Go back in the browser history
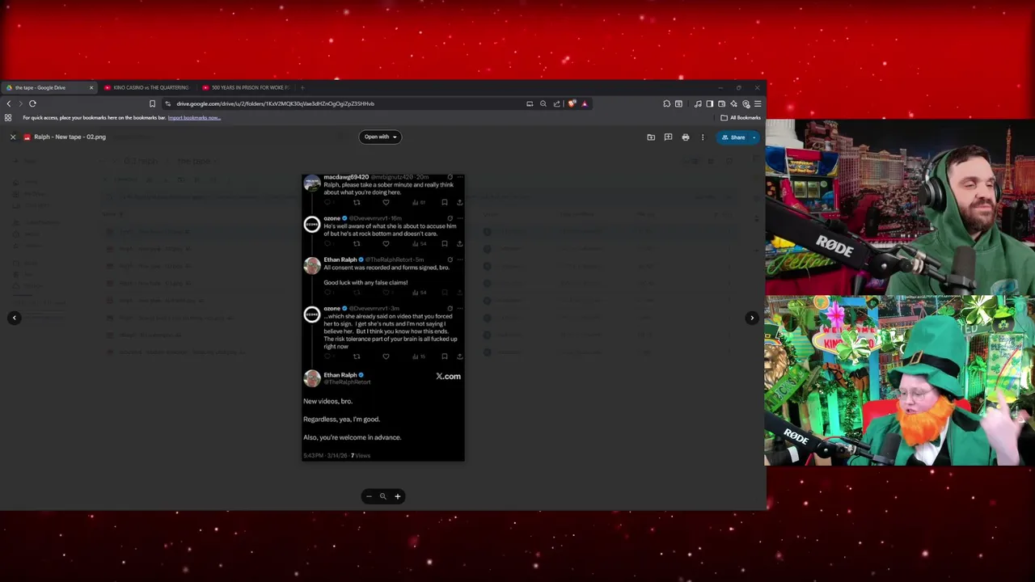Screen dimensions: 1035x582 pos(9,103)
